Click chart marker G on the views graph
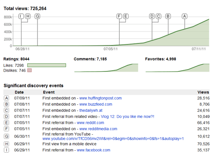 (37, 16)
